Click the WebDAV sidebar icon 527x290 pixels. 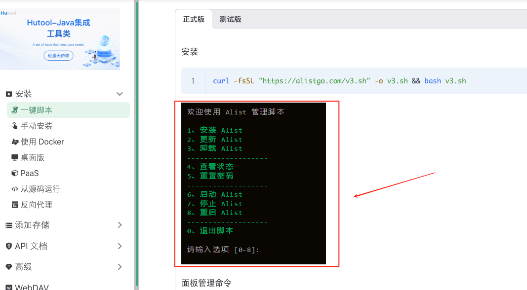point(9,288)
